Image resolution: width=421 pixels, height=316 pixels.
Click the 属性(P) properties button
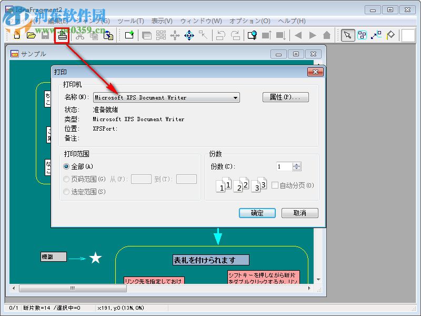pos(285,97)
